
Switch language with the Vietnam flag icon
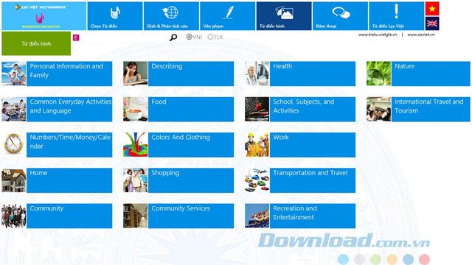click(432, 8)
